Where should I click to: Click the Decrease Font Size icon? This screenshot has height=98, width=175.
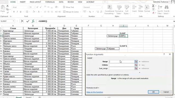41,7
